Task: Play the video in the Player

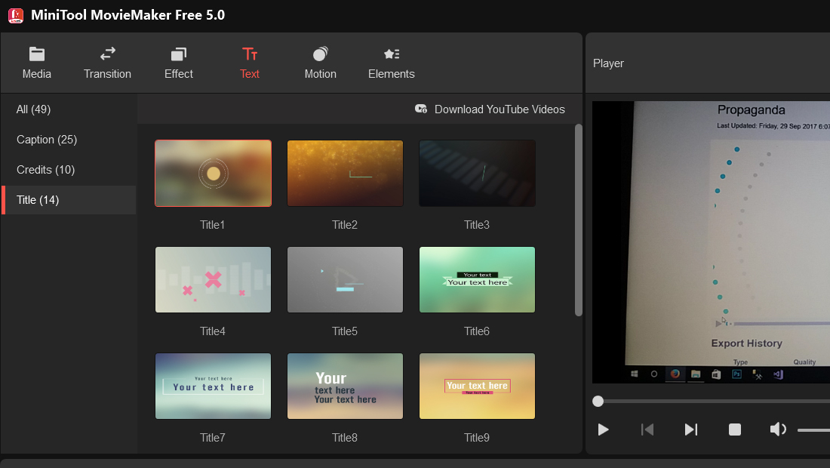Action: coord(603,430)
